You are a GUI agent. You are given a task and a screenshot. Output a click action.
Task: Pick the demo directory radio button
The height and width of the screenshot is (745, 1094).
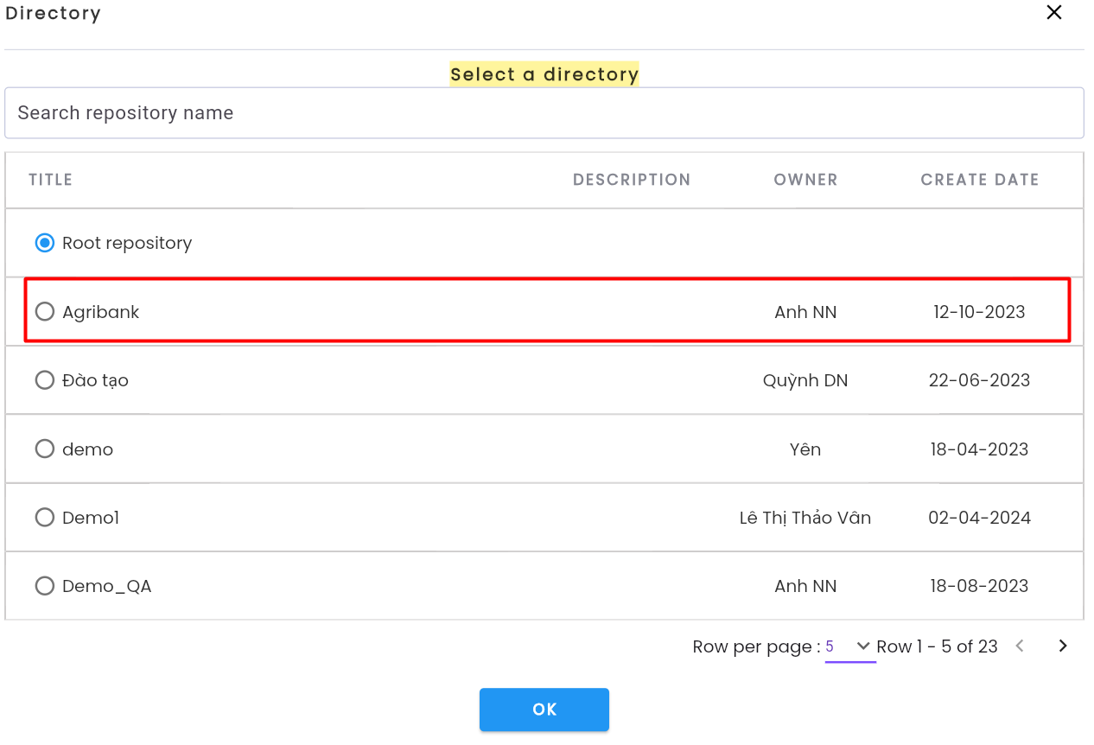tap(45, 449)
